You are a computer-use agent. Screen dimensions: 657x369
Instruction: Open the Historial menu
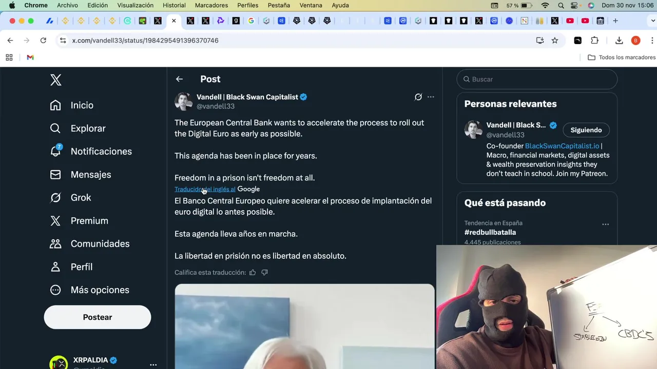174,5
